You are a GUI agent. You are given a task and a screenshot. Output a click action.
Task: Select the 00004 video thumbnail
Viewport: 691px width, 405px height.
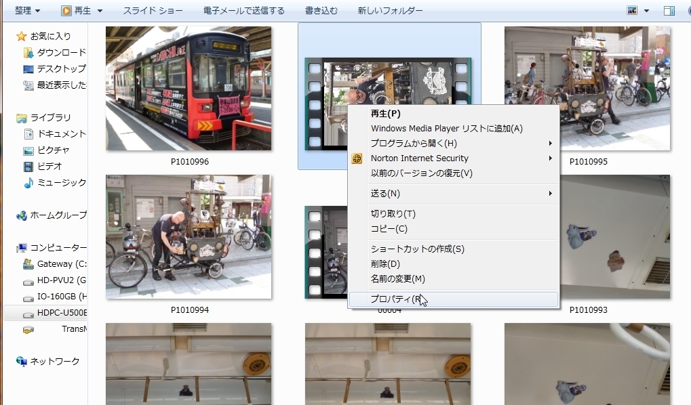pos(326,252)
